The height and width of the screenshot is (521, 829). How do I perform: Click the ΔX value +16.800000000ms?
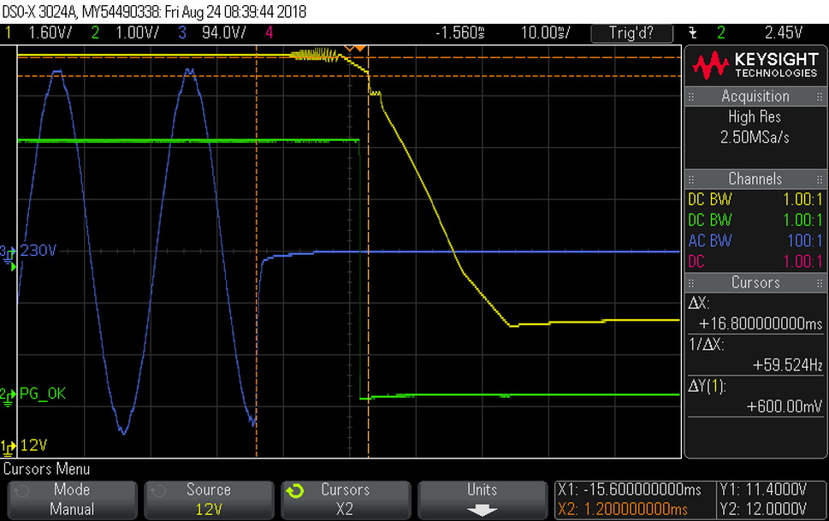[x=761, y=323]
